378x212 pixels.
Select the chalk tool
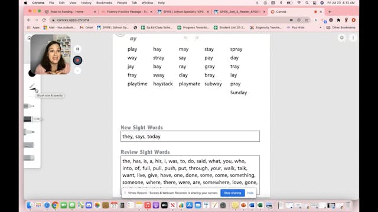click(29, 145)
